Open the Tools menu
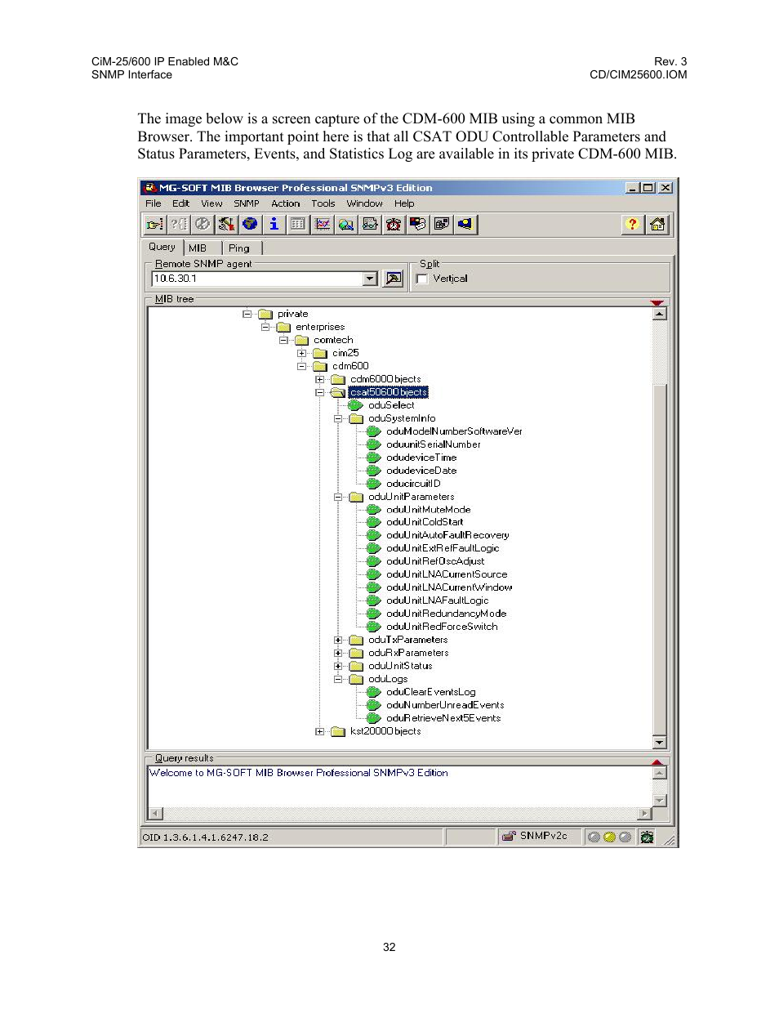 [323, 203]
